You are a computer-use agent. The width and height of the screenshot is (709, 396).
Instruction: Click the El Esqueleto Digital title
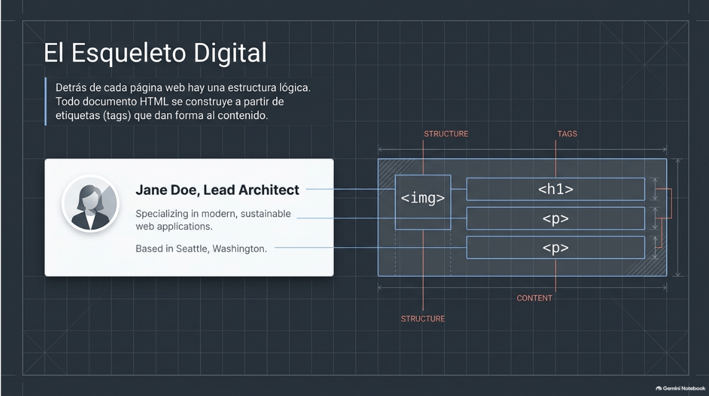click(155, 53)
